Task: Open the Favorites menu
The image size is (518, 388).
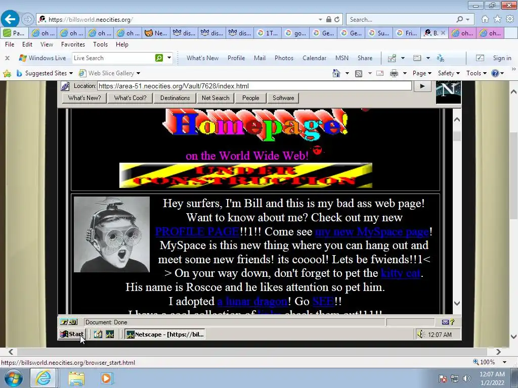Action: coord(73,44)
